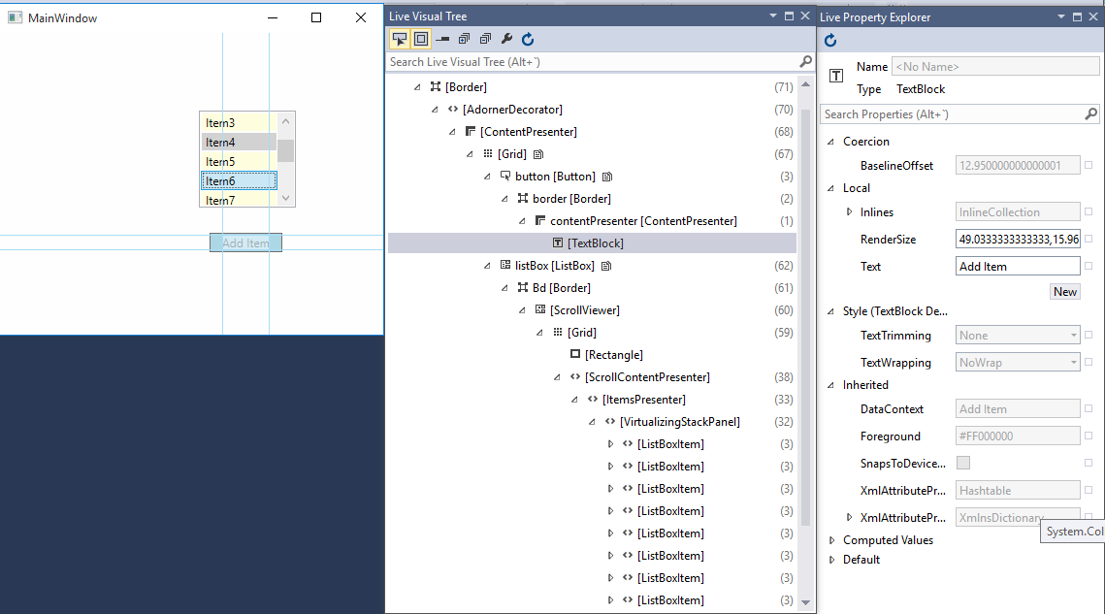Click the Collapse All icon in the toolbar
Viewport: 1105px width, 614px height.
pos(486,39)
